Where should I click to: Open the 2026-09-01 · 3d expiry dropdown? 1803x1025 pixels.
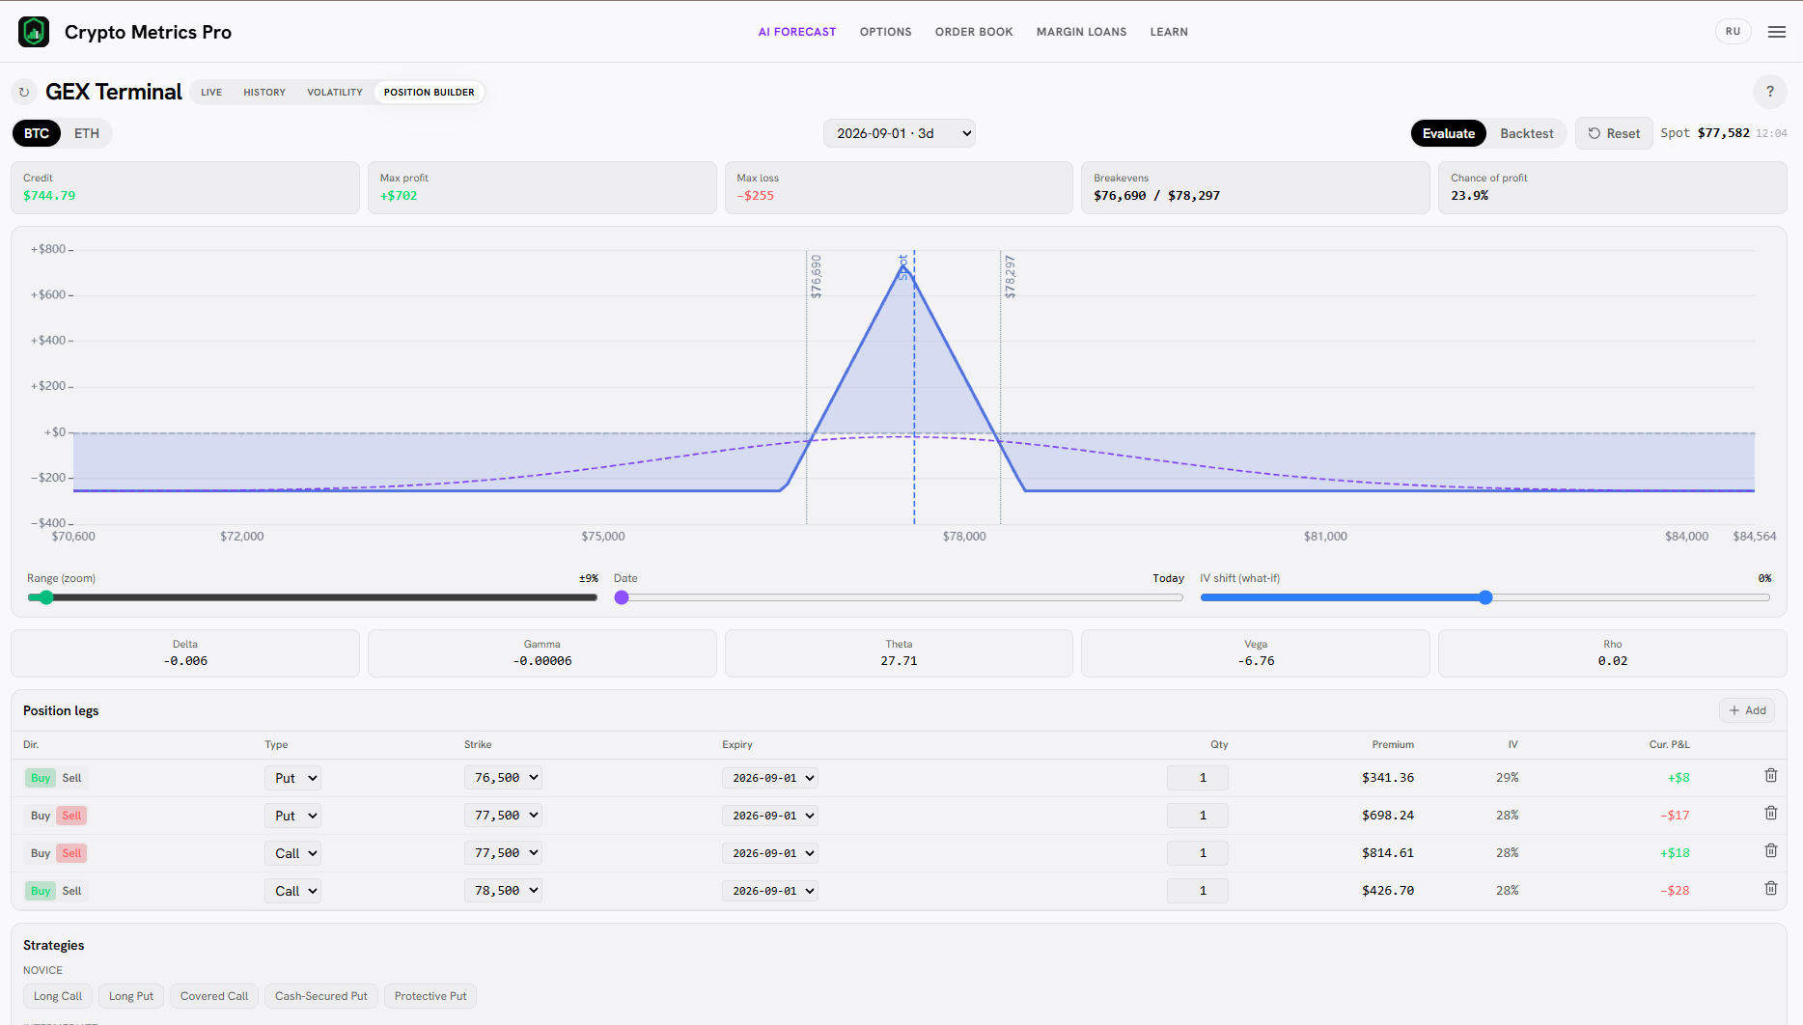pyautogui.click(x=899, y=133)
